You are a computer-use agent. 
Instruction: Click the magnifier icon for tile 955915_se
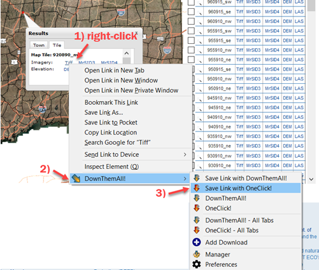tap(199, 41)
